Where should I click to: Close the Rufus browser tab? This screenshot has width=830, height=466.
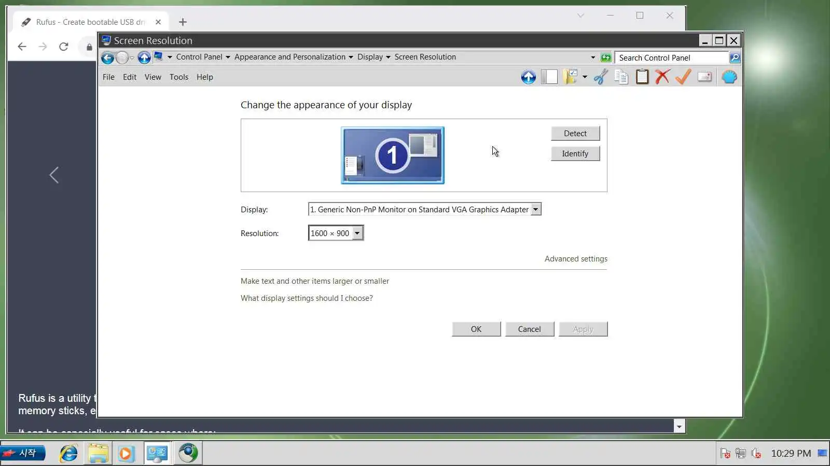(158, 22)
